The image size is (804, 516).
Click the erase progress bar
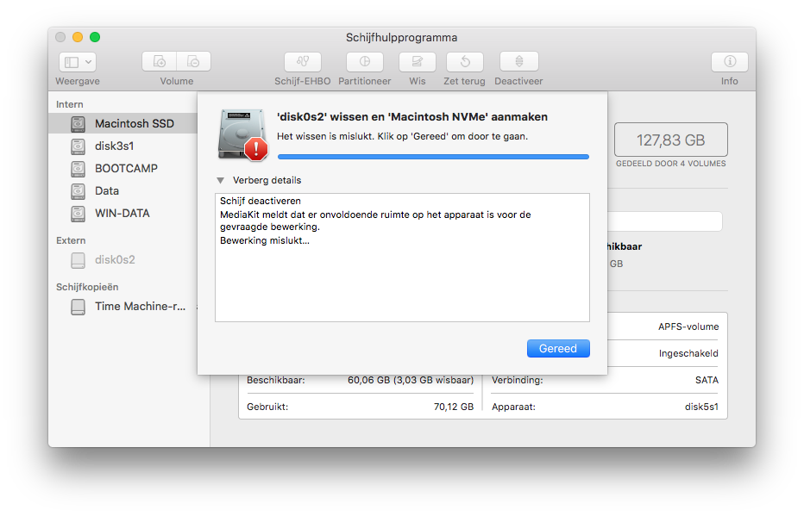click(x=433, y=157)
